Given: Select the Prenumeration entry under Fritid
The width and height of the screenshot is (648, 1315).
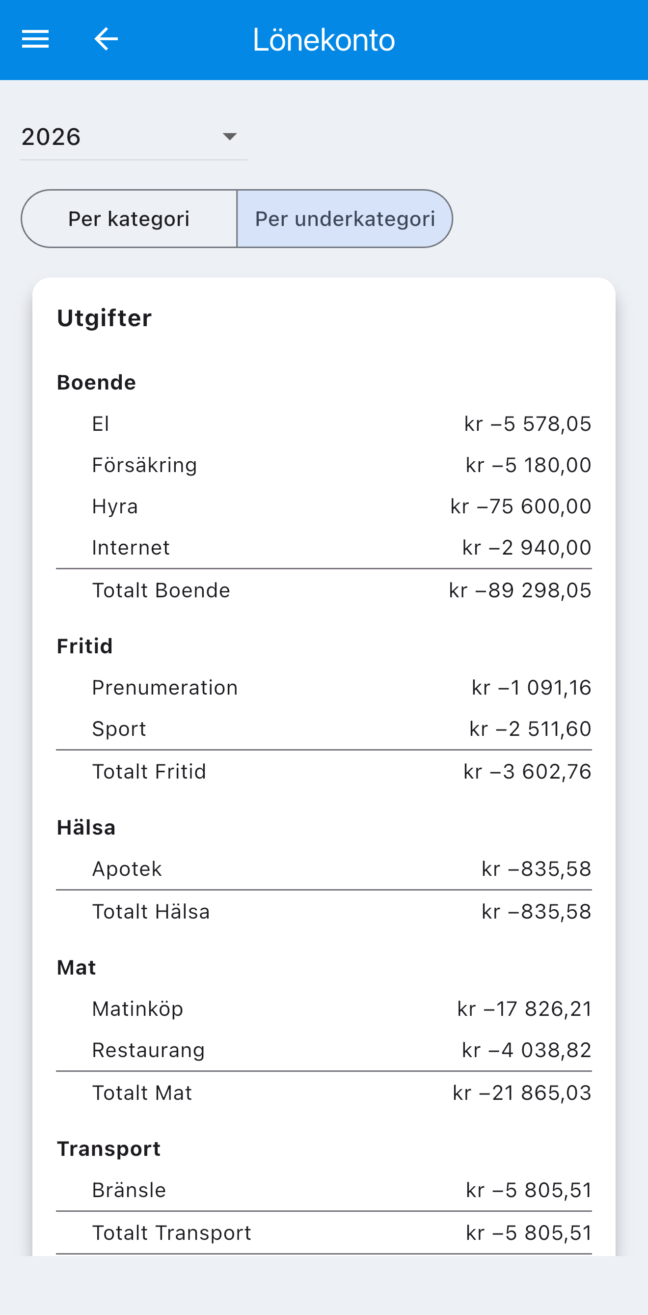Looking at the screenshot, I should pos(324,688).
